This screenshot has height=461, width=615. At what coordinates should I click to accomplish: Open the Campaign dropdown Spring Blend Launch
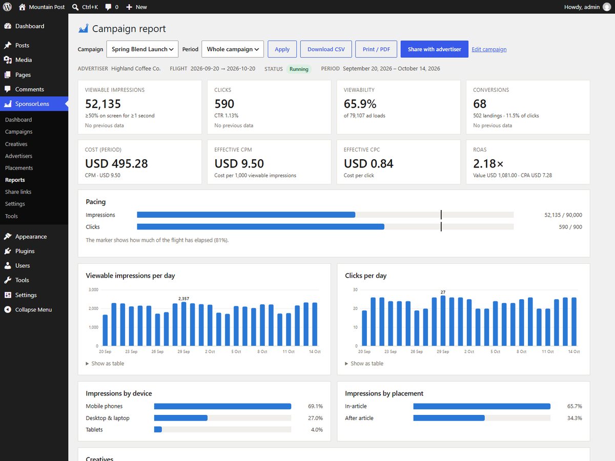point(142,49)
